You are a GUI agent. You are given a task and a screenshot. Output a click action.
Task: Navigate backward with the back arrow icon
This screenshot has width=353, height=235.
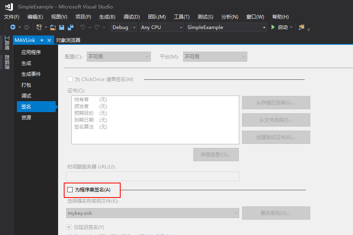pos(13,27)
